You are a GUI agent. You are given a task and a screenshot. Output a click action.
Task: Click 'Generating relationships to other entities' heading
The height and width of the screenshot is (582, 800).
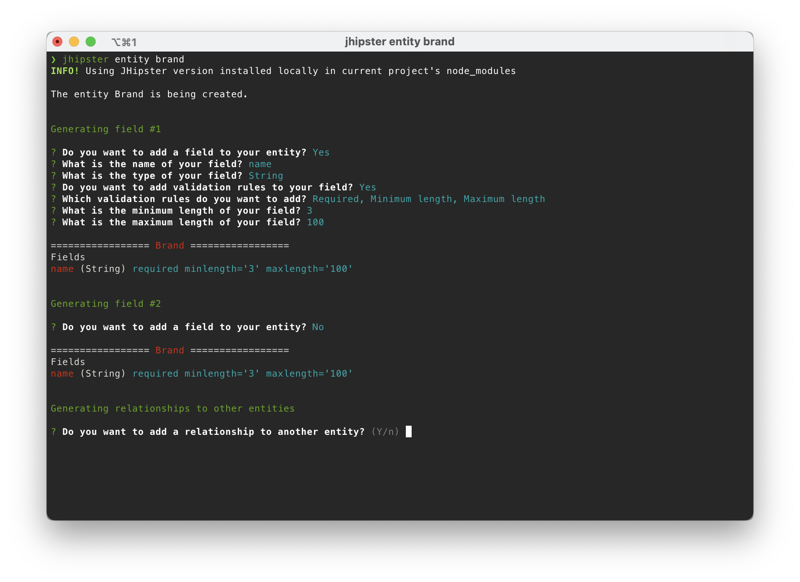point(173,409)
